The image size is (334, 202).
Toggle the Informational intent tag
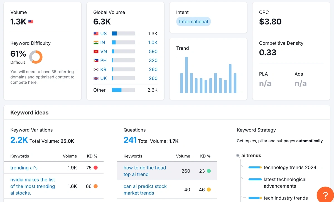point(193,21)
